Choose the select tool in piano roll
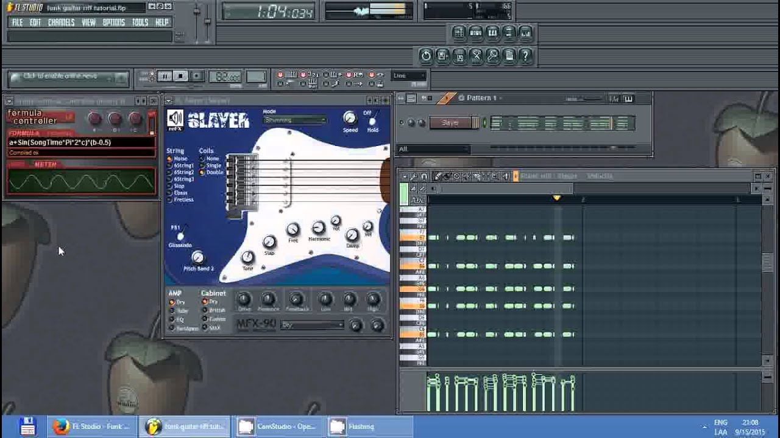This screenshot has height=438, width=780. (486, 176)
